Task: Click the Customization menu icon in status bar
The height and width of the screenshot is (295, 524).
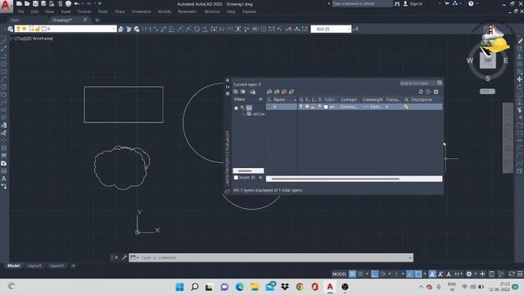Action: [520, 274]
